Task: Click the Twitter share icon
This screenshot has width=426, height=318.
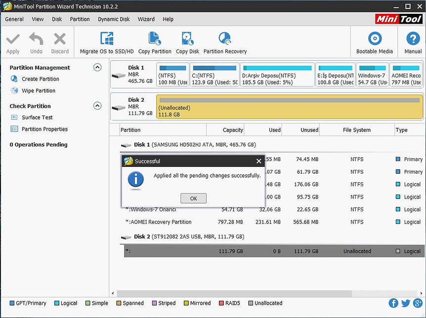Action: (406, 303)
